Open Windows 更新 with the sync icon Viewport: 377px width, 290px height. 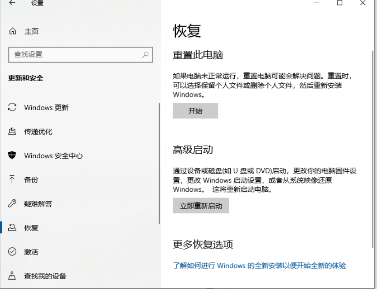click(13, 108)
